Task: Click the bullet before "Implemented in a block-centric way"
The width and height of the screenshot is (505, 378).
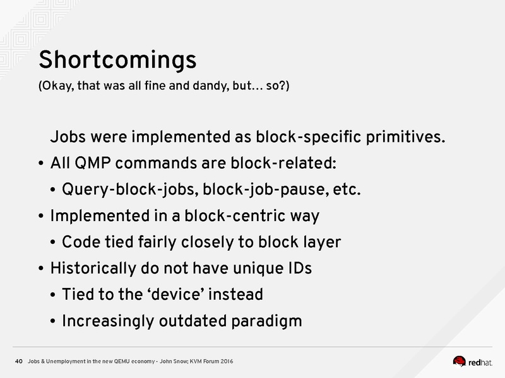Action: [41, 216]
